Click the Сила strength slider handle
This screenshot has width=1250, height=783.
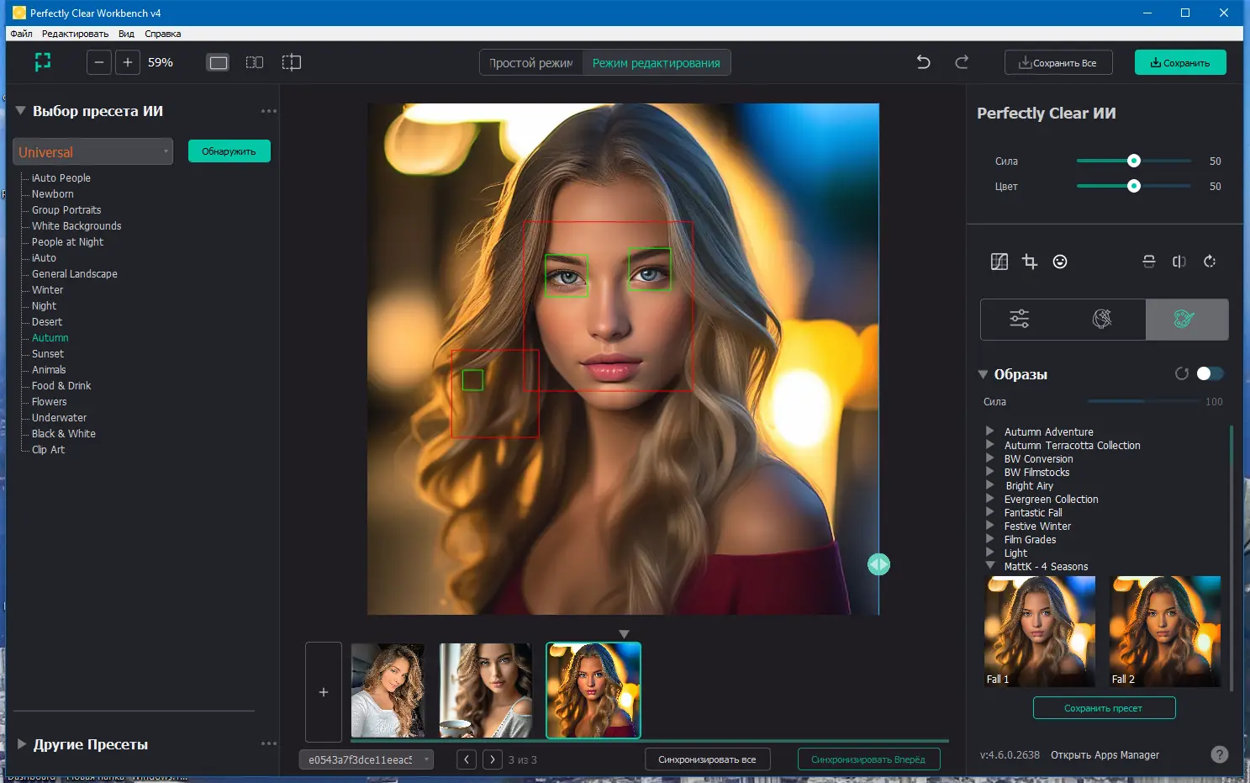[x=1134, y=161]
